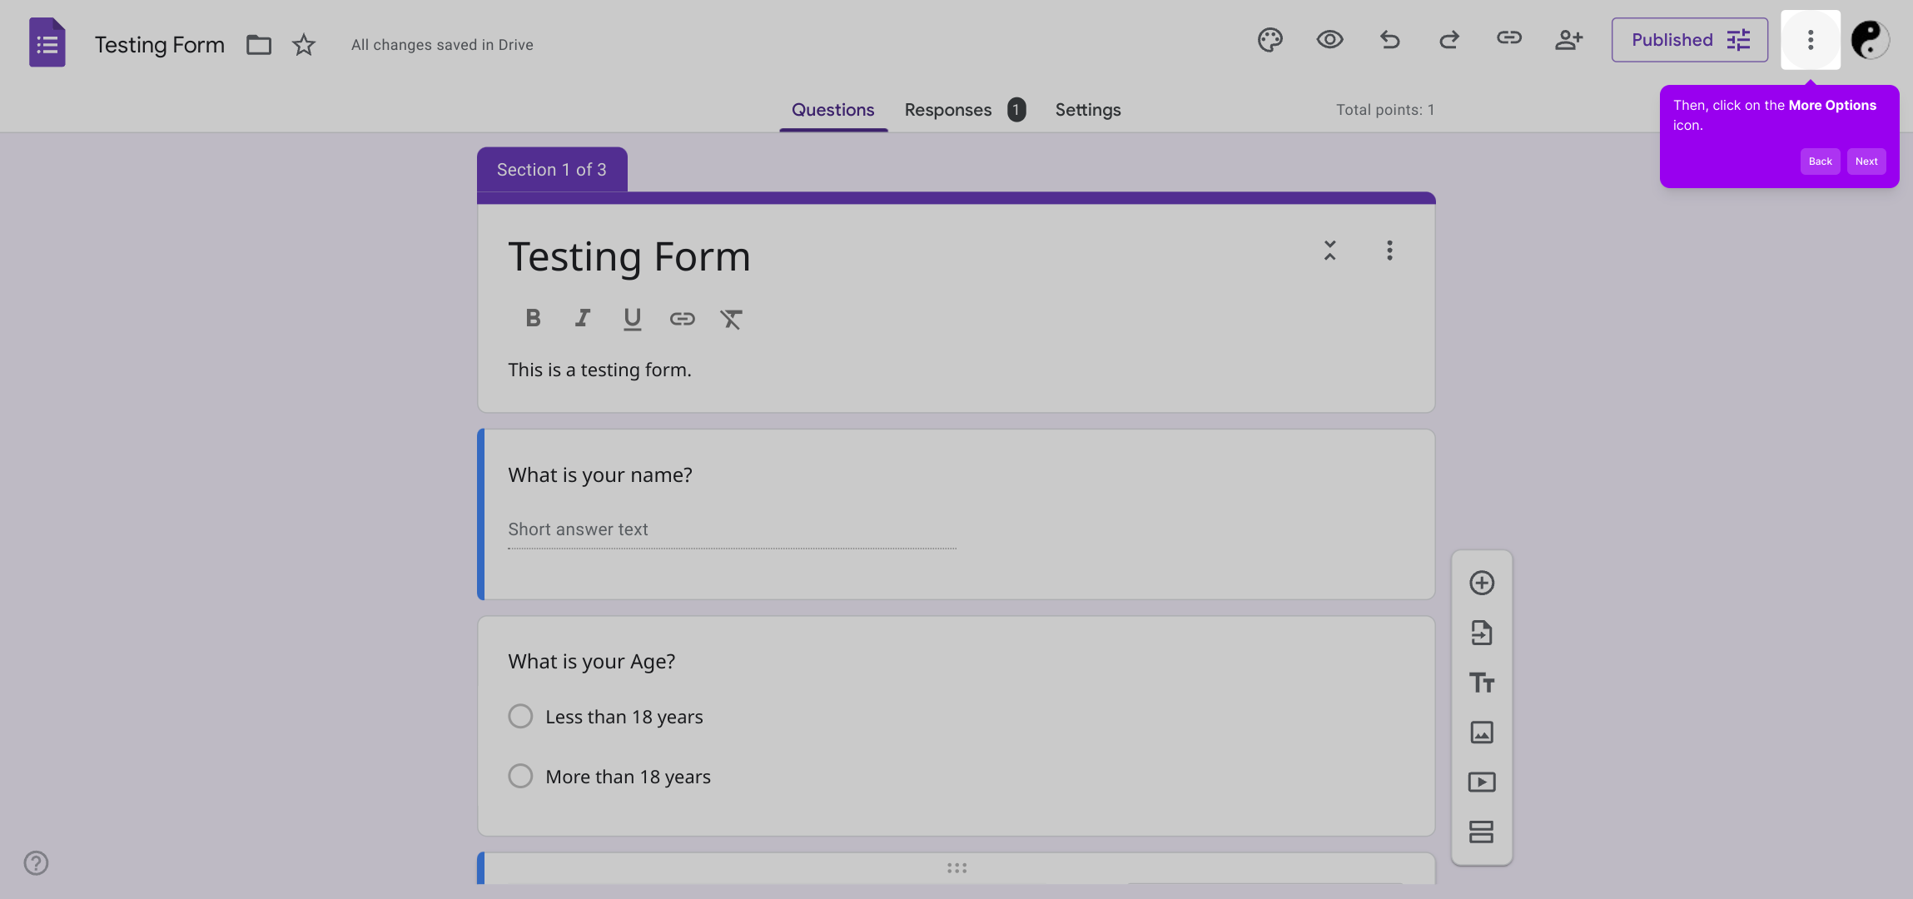This screenshot has height=899, width=1913.
Task: Open the Settings tab
Action: (x=1087, y=110)
